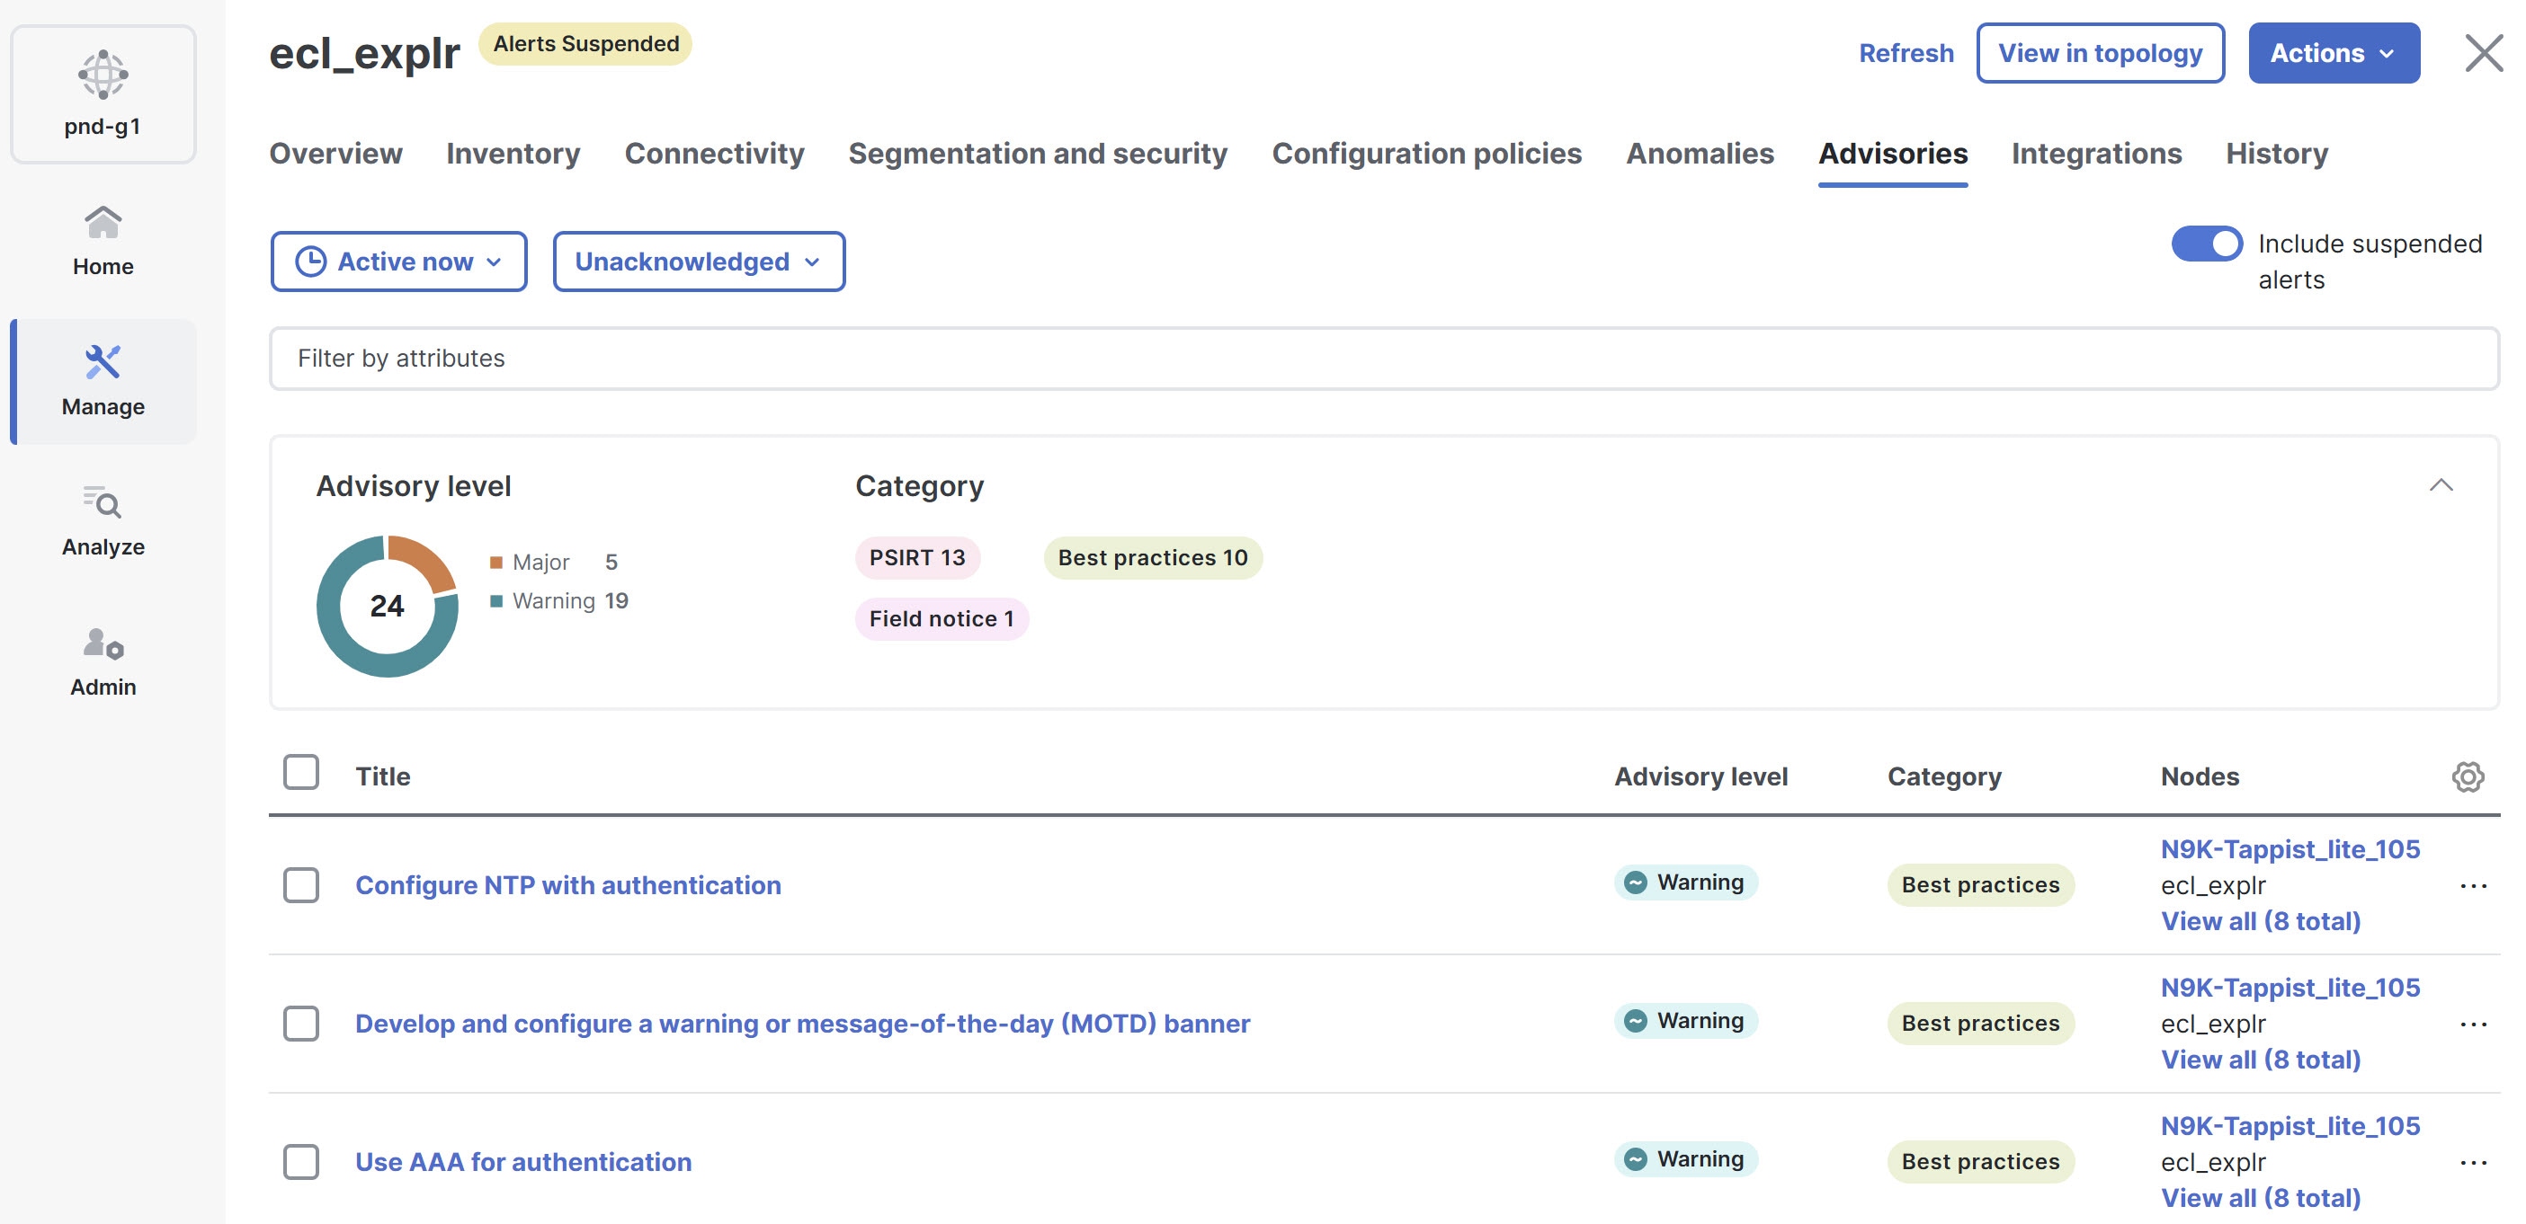This screenshot has width=2526, height=1224.
Task: Open row actions for Use AAA advisory
Action: 2473,1162
